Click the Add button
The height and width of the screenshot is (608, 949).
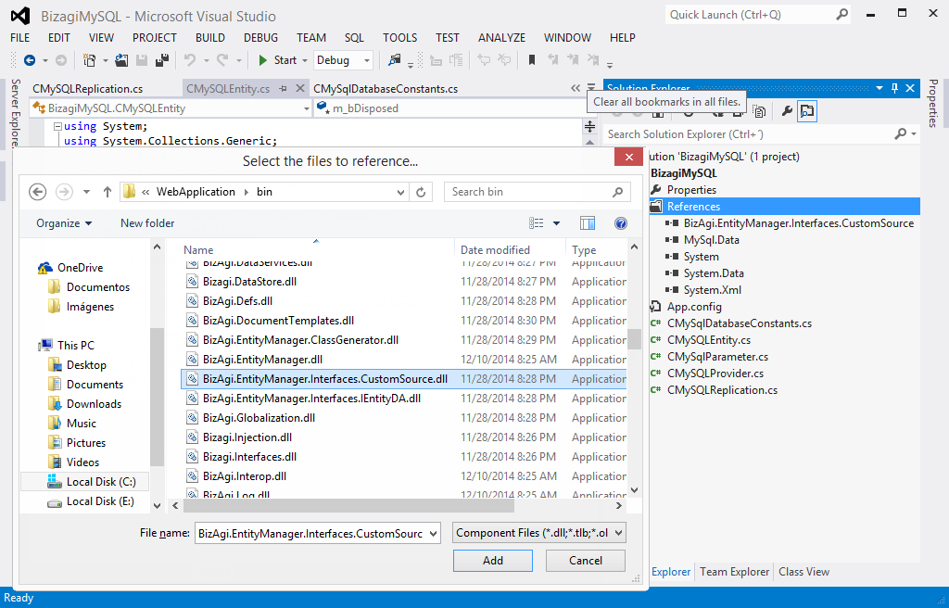coord(493,561)
